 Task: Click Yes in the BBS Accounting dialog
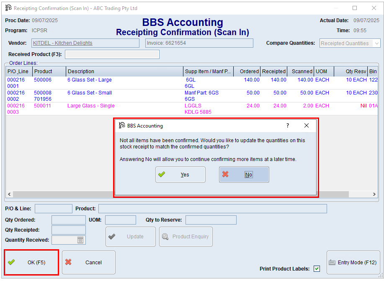(x=180, y=175)
